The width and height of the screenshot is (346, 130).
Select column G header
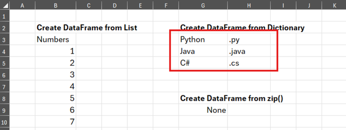point(203,6)
